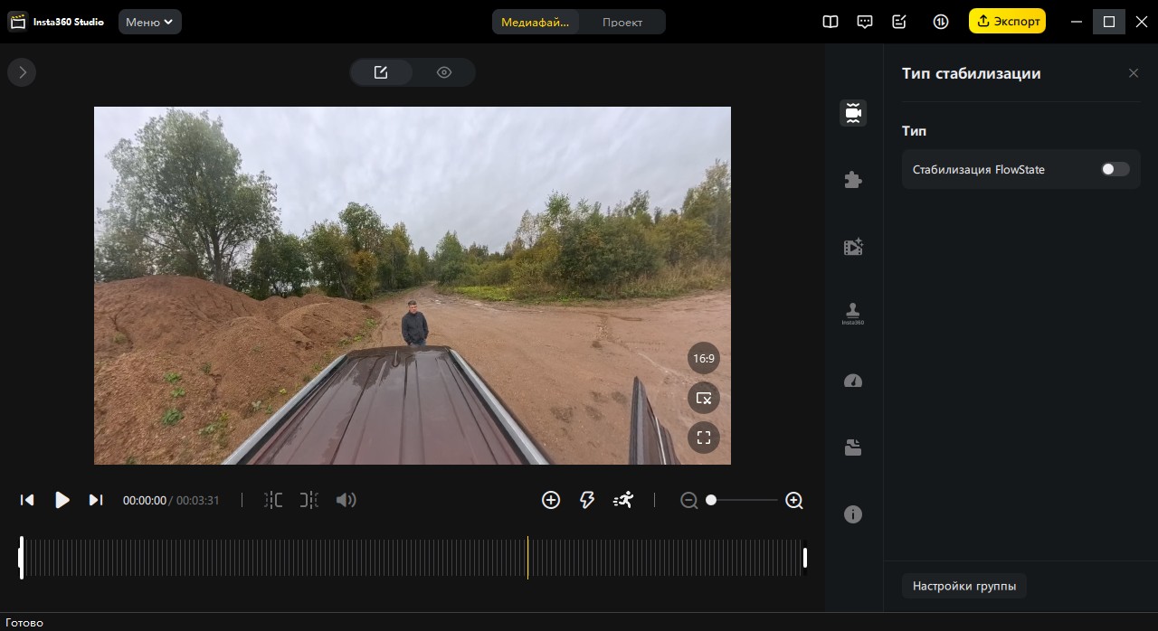Open the Меню dropdown
Image resolution: width=1158 pixels, height=631 pixels.
(149, 22)
